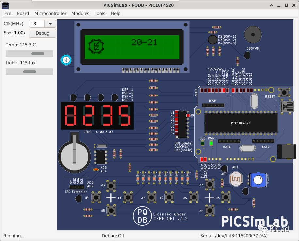The height and width of the screenshot is (241, 299).
Task: Open the Microcontroller menu
Action: 50,13
